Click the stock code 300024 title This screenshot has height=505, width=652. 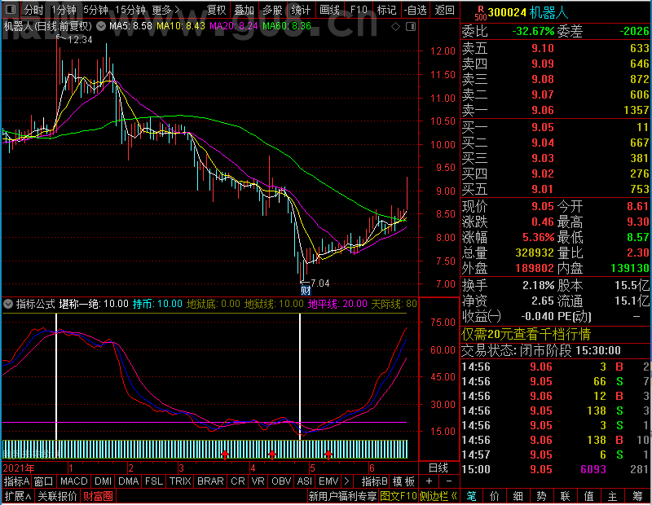(x=507, y=12)
